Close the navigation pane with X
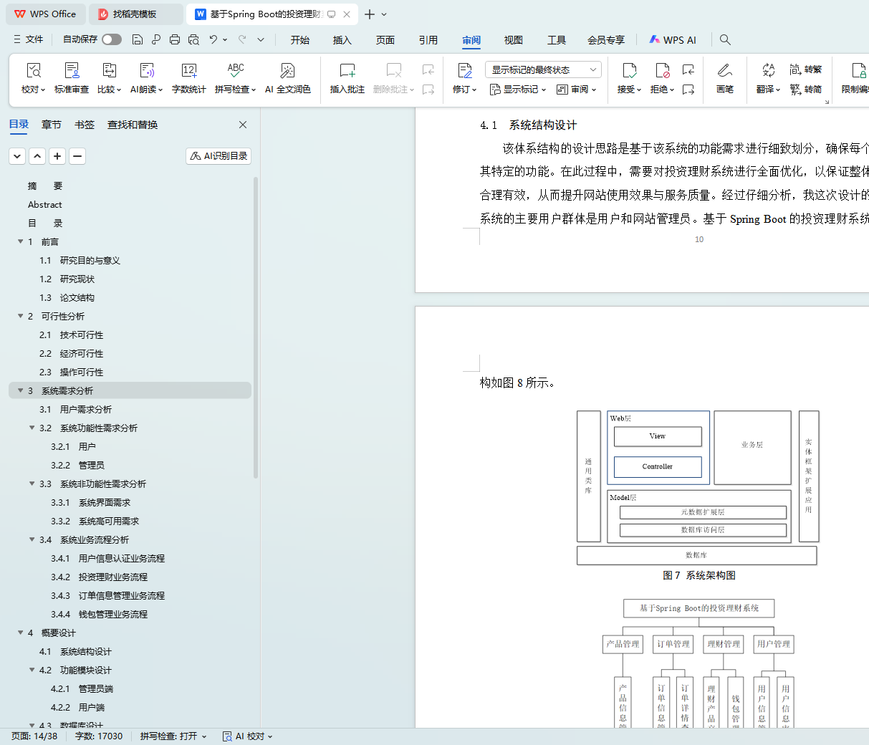The image size is (869, 745). pyautogui.click(x=243, y=125)
